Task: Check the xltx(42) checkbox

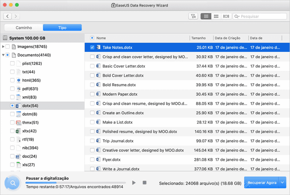Action: click(12, 131)
